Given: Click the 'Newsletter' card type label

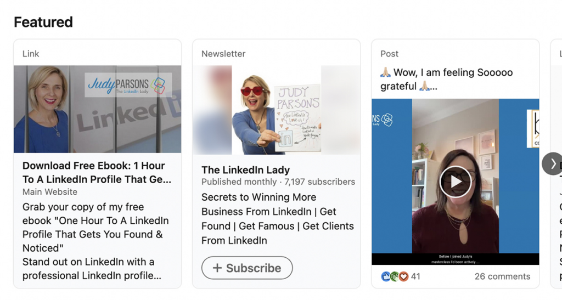Looking at the screenshot, I should [223, 54].
